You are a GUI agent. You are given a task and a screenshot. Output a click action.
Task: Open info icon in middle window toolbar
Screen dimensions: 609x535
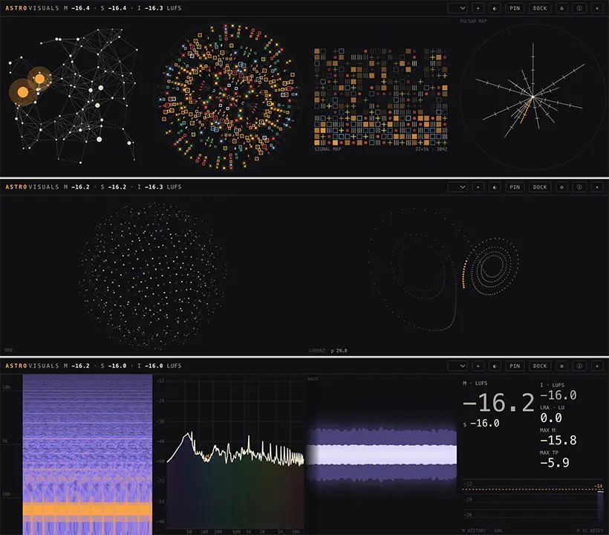point(579,187)
